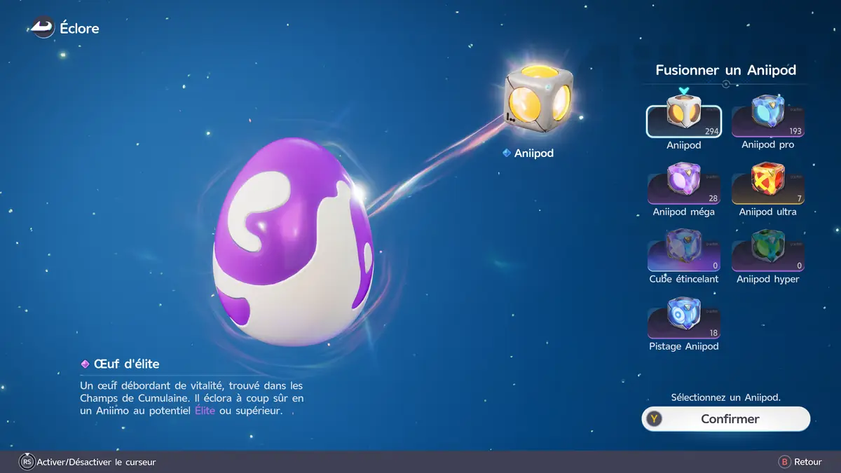Click the 193 quantity on Aniipod pro
Screen dimensions: 841x473
point(795,131)
